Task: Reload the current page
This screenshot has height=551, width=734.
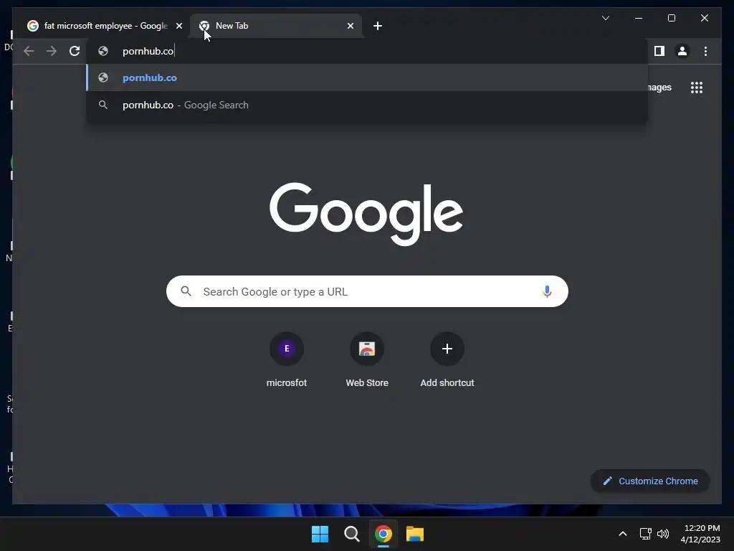Action: (x=75, y=51)
